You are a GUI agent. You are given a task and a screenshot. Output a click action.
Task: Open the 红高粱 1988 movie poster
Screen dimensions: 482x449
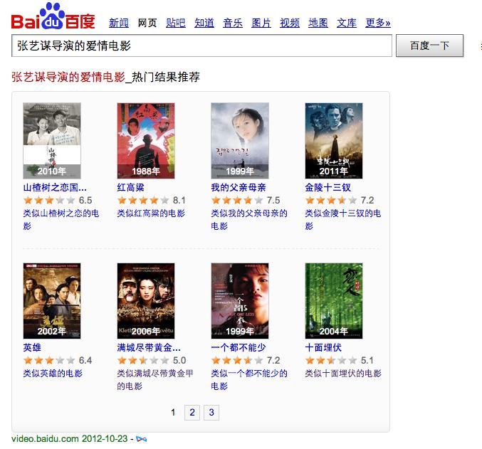tap(146, 140)
